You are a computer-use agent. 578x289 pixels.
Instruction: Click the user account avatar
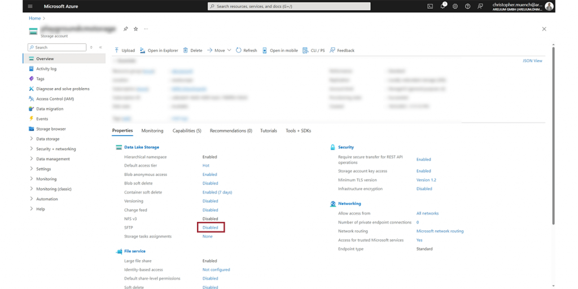click(549, 6)
